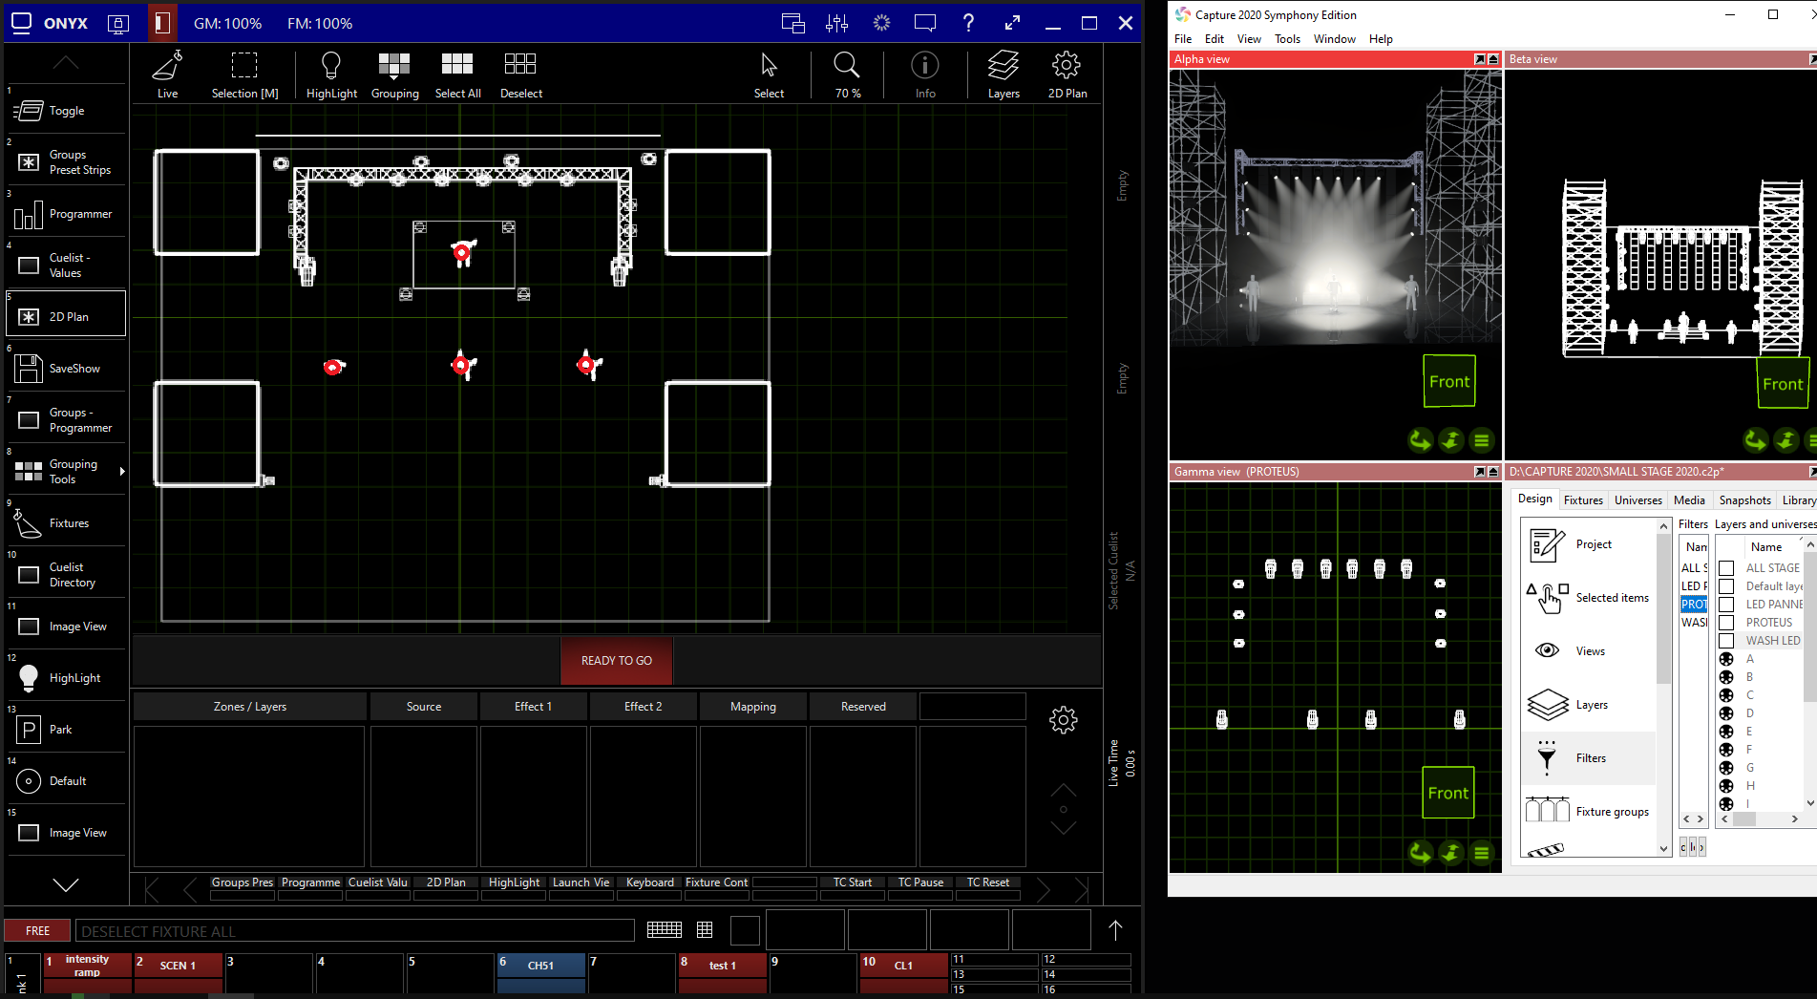
Task: Check the ALL STAGE layer checkbox
Action: point(1726,568)
